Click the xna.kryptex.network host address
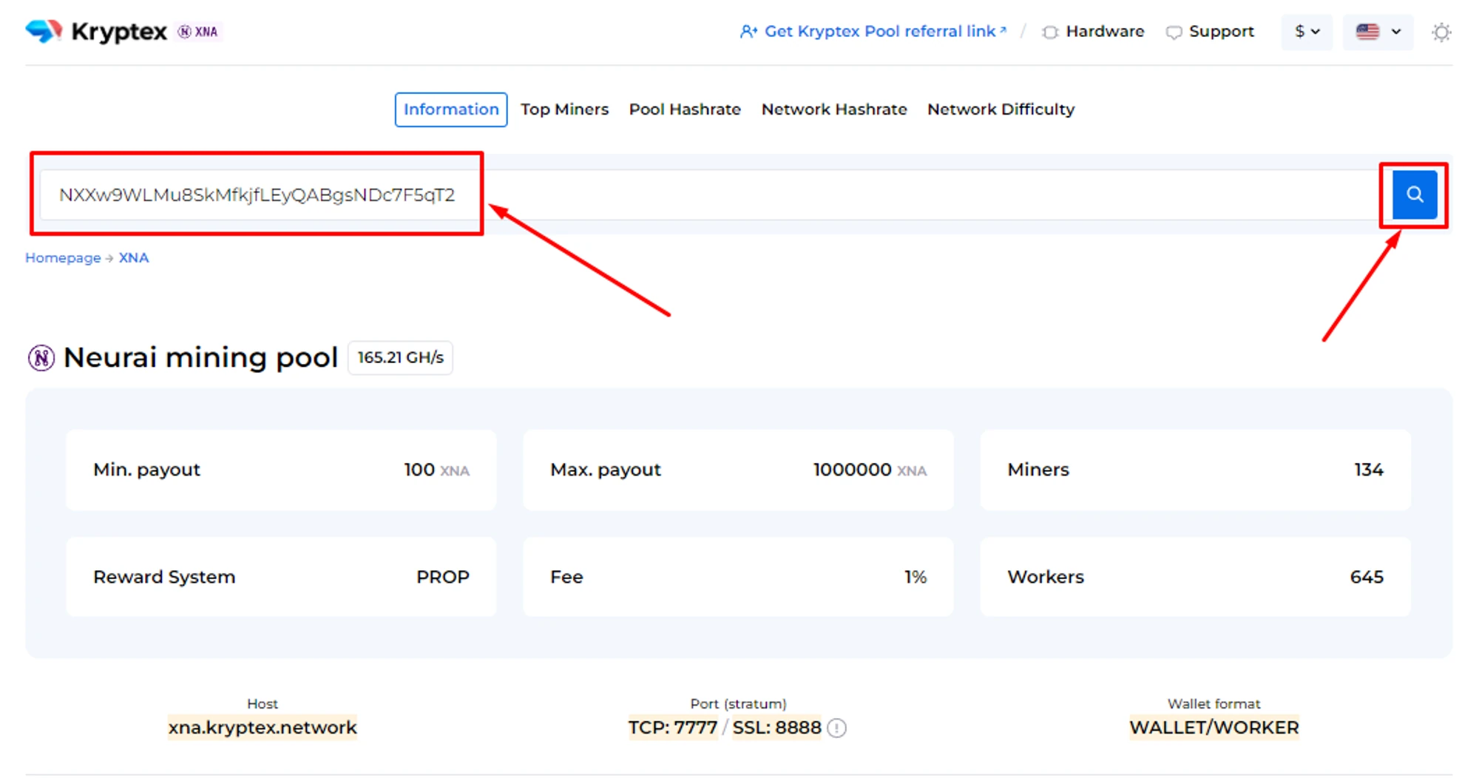Image resolution: width=1479 pixels, height=778 pixels. pos(263,728)
